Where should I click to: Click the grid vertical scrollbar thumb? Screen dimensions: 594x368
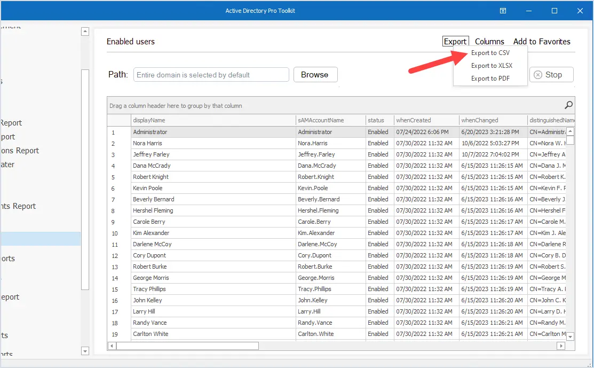tap(570, 140)
